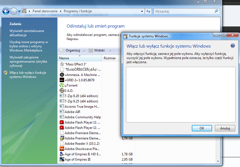Open Uzyskaj nowe programy w trybie online link

click(x=29, y=46)
